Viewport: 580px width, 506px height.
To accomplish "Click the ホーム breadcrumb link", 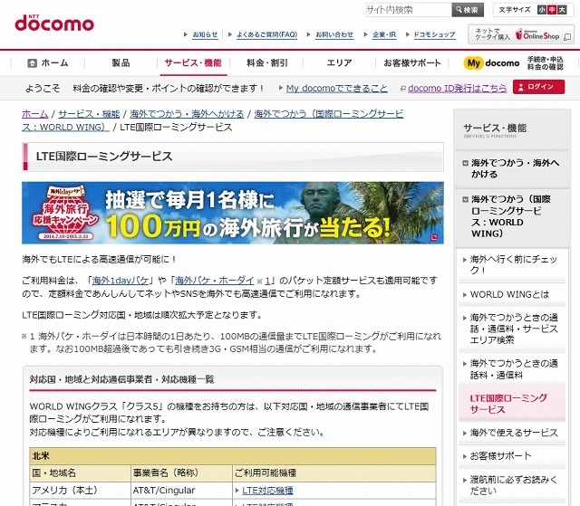I will point(35,114).
